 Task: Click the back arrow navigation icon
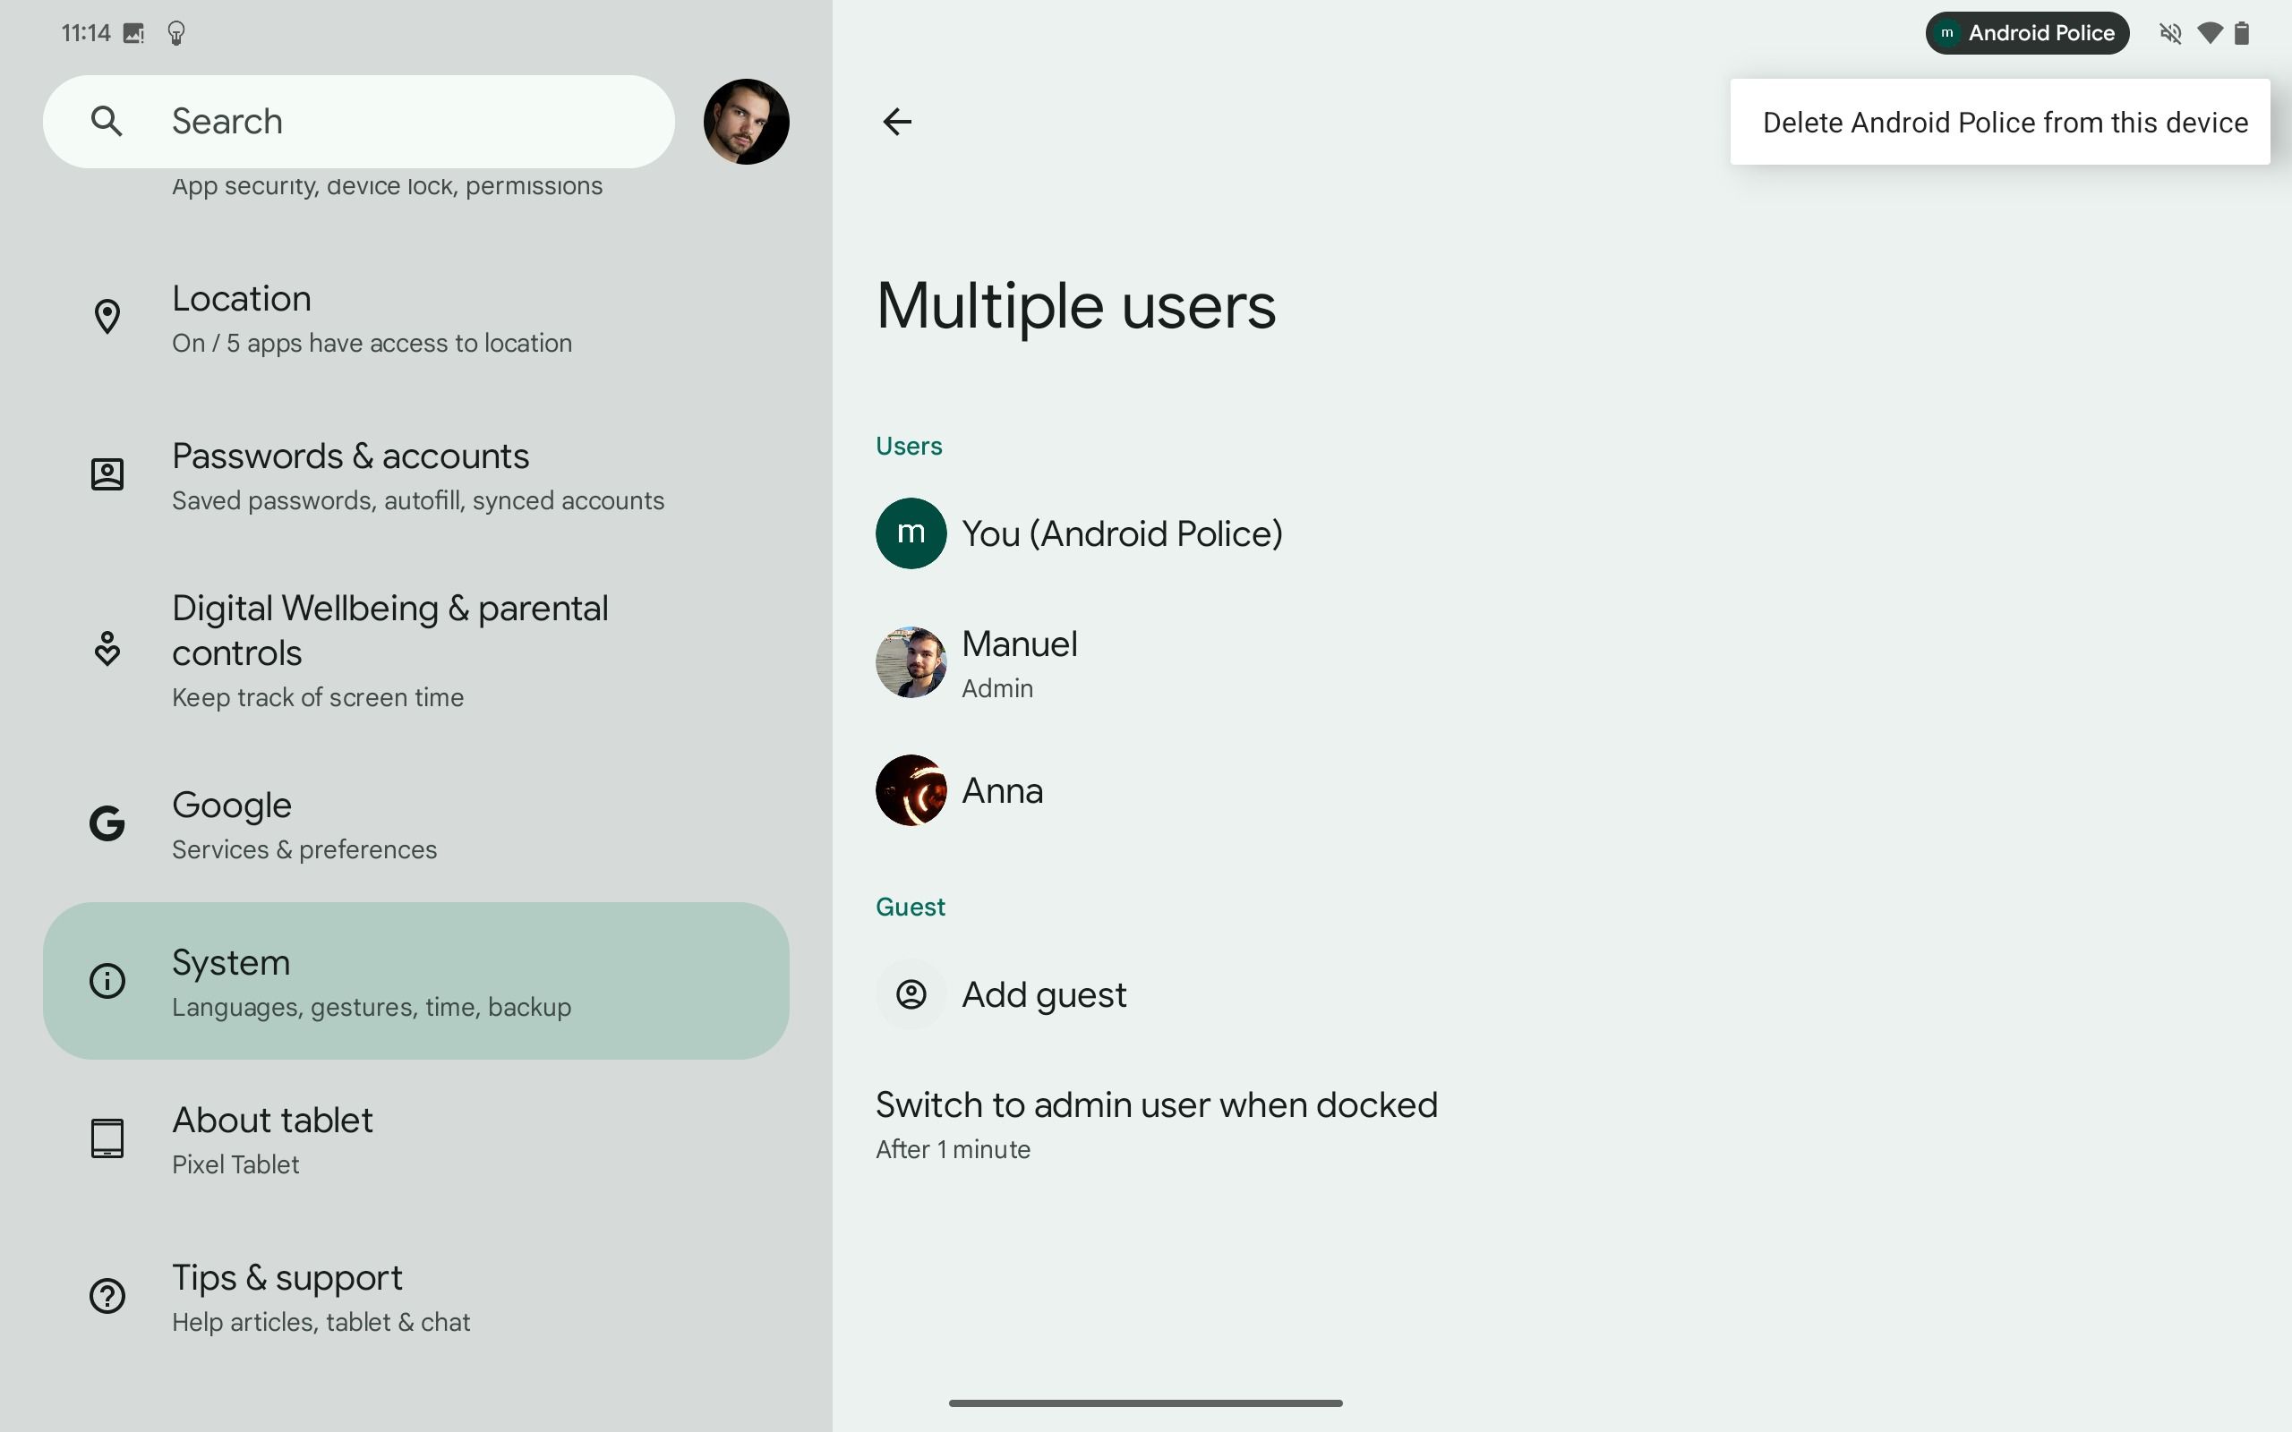pyautogui.click(x=896, y=121)
